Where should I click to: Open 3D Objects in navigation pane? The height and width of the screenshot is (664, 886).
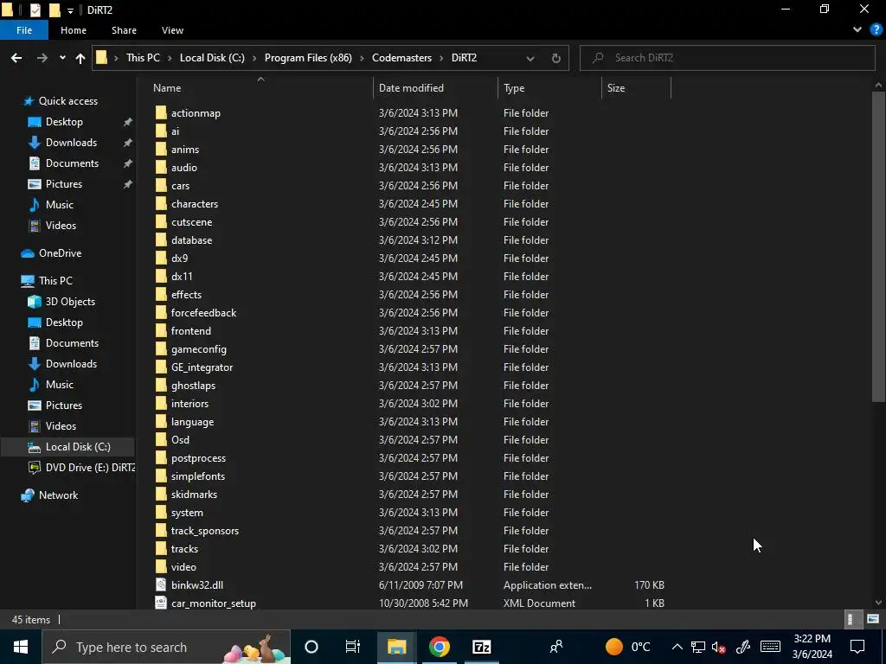coord(70,302)
